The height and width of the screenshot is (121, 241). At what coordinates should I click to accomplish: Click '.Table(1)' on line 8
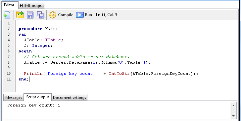pyautogui.click(x=136, y=63)
